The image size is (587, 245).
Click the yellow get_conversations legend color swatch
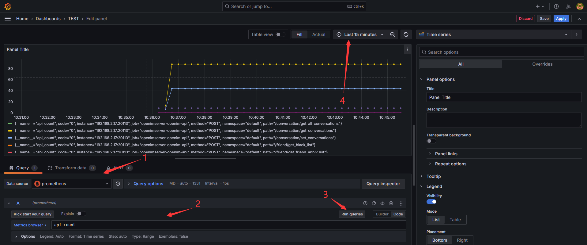(x=10, y=131)
